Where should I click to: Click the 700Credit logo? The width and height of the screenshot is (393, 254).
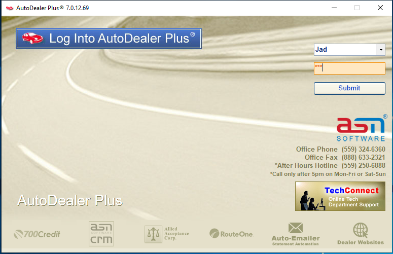point(37,234)
